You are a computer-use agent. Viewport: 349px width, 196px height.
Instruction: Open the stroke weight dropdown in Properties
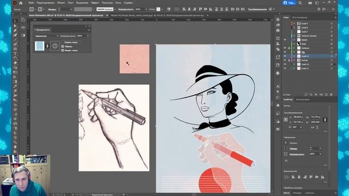(x=320, y=149)
